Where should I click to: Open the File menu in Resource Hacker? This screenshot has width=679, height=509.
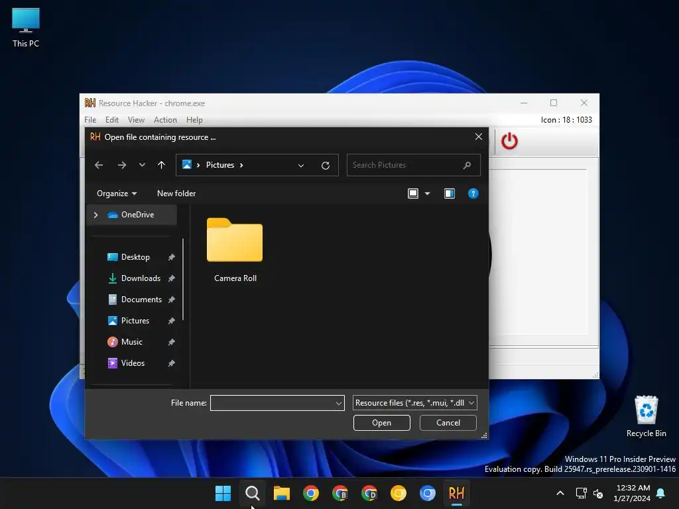point(90,120)
